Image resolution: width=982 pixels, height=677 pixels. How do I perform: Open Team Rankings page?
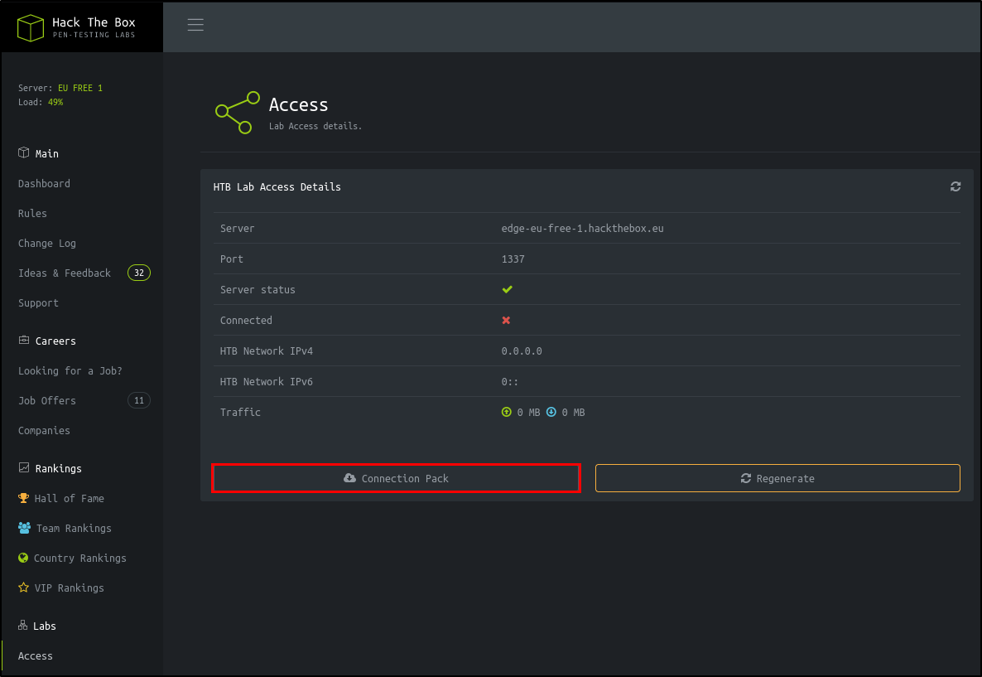pyautogui.click(x=74, y=529)
